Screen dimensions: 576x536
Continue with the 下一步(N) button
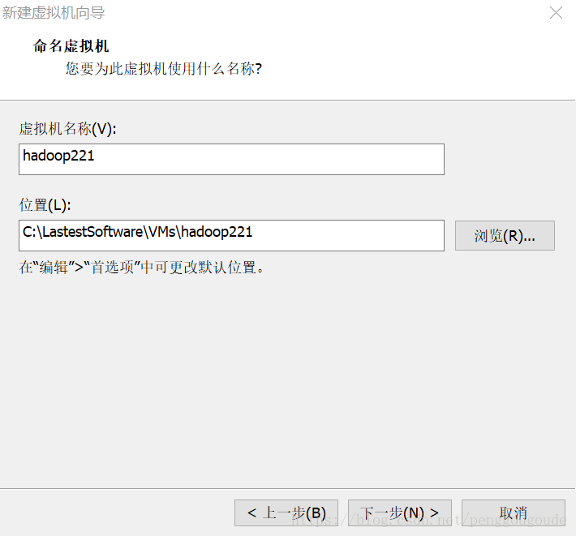pos(400,512)
